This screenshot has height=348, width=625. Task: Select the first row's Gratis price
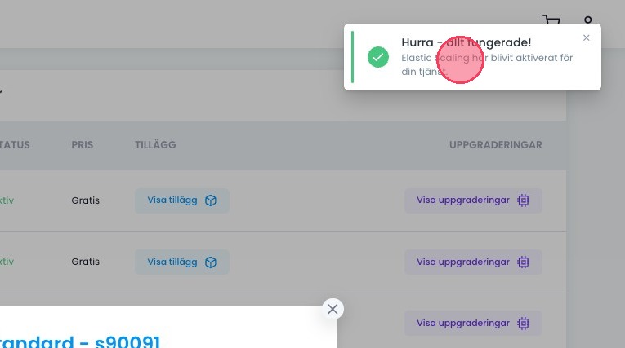[x=85, y=200]
